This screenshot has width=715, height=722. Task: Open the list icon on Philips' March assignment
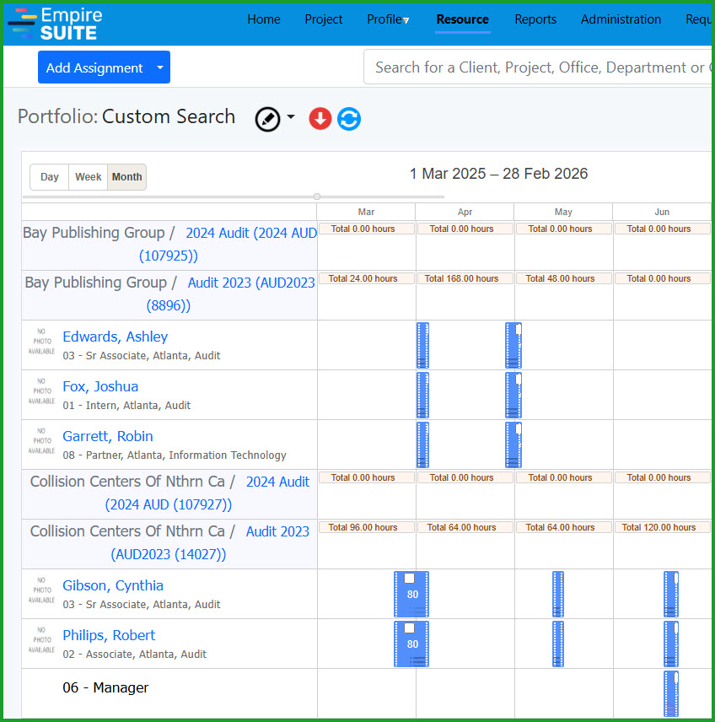417,660
